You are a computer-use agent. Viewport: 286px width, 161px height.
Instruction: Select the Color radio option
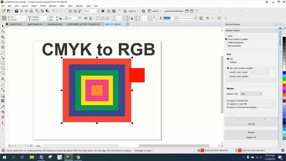229,36
